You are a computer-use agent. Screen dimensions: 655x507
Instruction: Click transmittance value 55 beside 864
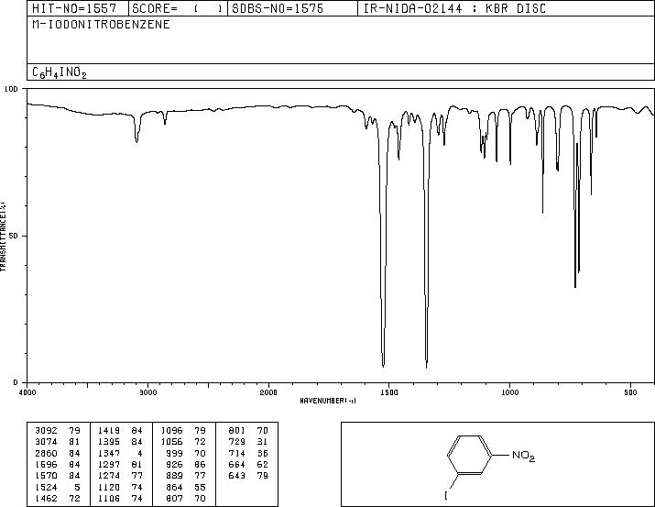[x=200, y=487]
